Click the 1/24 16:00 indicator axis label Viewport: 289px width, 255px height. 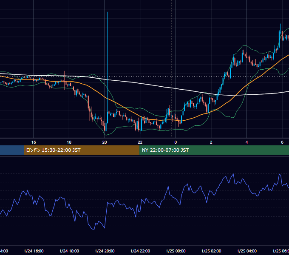34,251
